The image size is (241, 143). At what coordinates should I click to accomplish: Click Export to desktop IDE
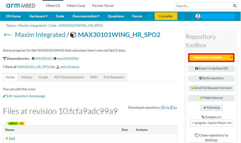pyautogui.click(x=211, y=69)
